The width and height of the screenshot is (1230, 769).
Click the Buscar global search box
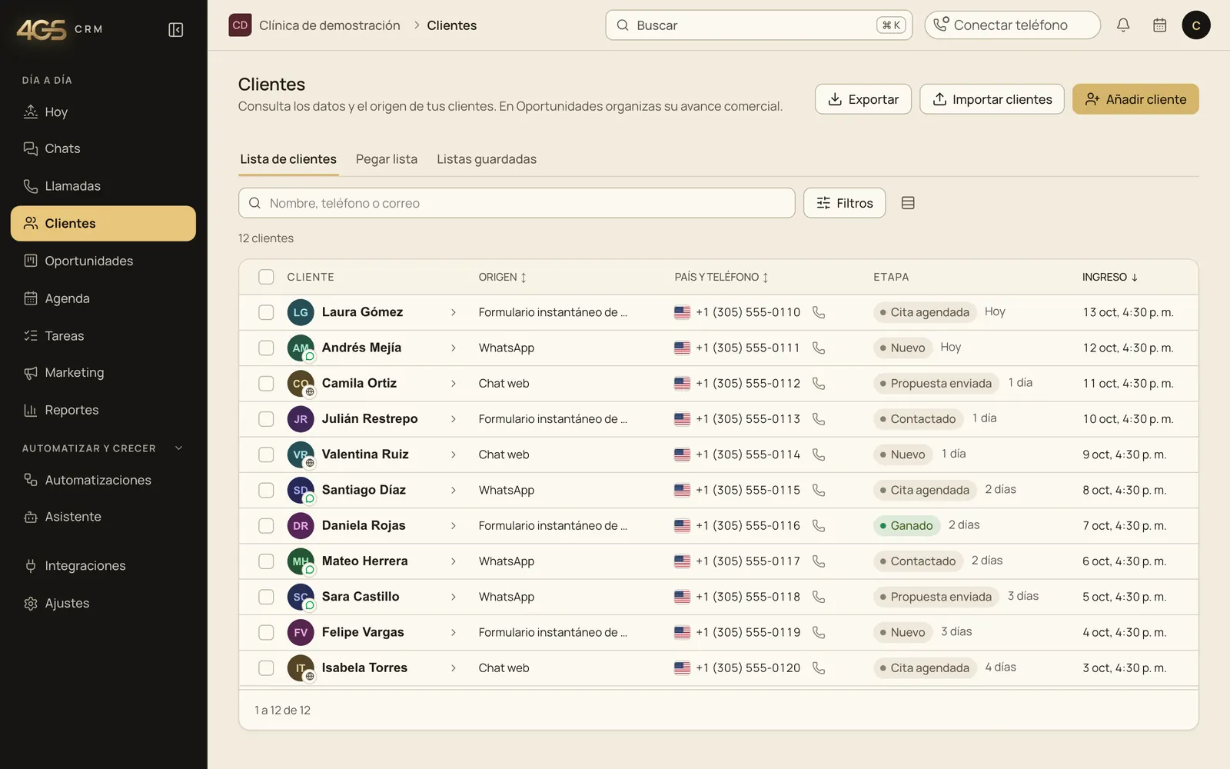(759, 25)
